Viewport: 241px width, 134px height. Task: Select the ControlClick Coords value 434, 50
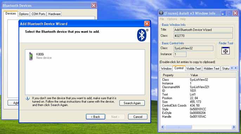tap(195, 106)
